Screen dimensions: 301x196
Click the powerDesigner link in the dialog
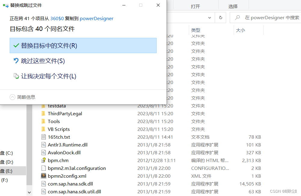tap(97, 18)
